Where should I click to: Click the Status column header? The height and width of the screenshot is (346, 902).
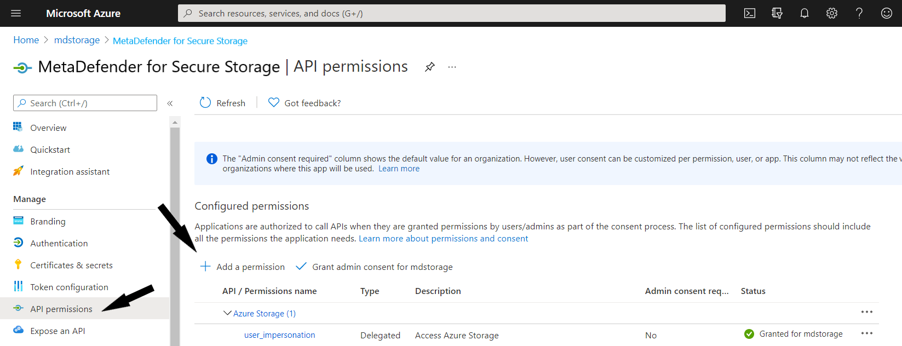click(753, 291)
